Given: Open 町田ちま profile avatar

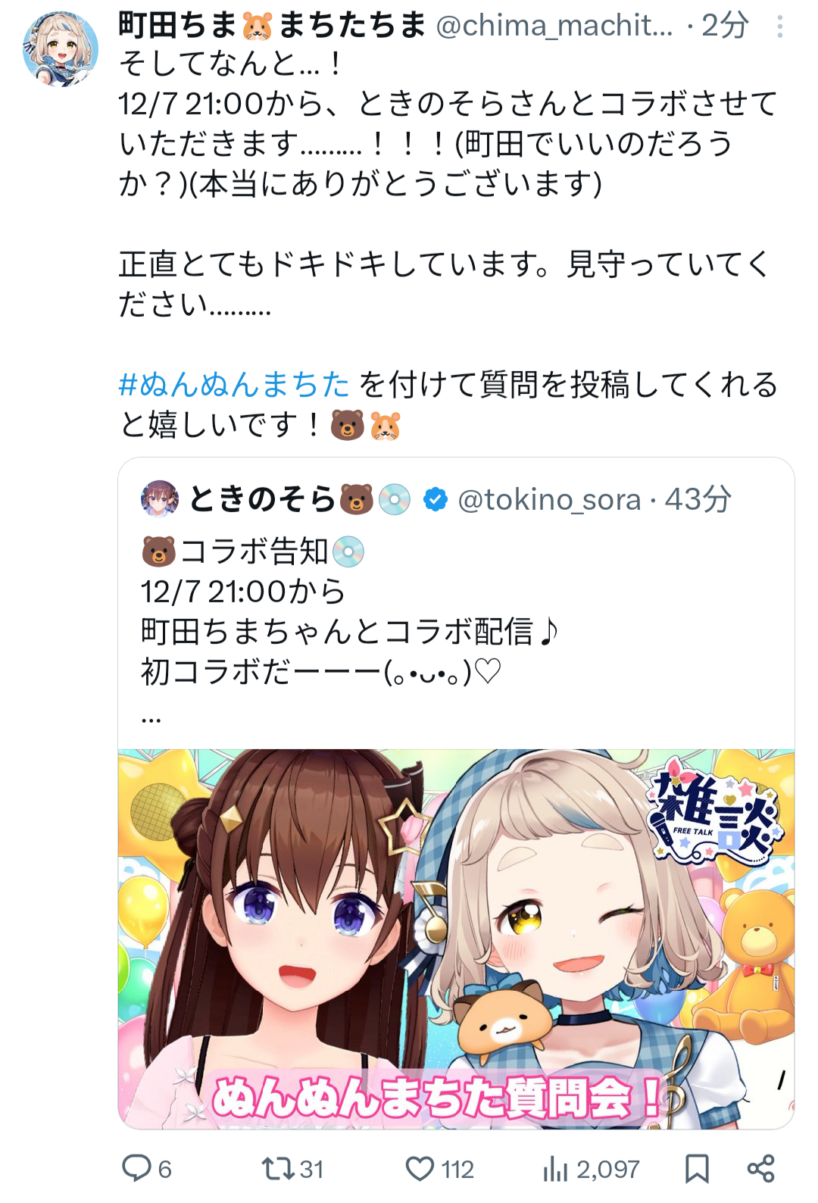Looking at the screenshot, I should [61, 48].
